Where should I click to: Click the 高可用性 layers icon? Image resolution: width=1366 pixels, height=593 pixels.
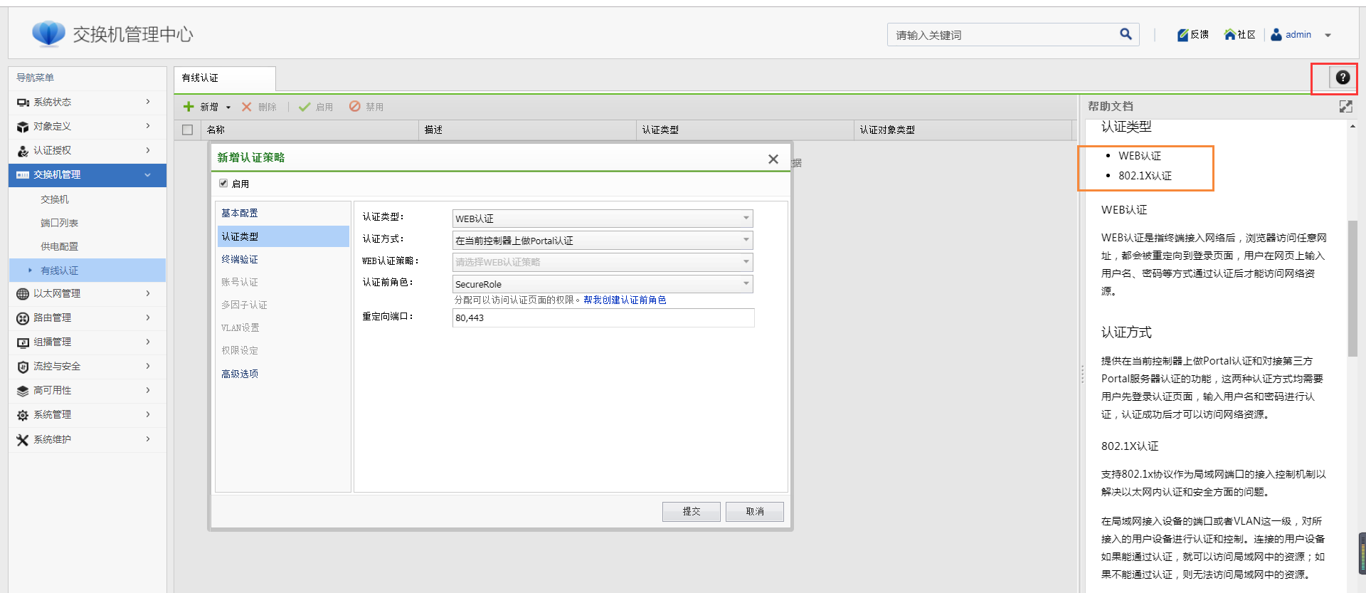pos(23,391)
